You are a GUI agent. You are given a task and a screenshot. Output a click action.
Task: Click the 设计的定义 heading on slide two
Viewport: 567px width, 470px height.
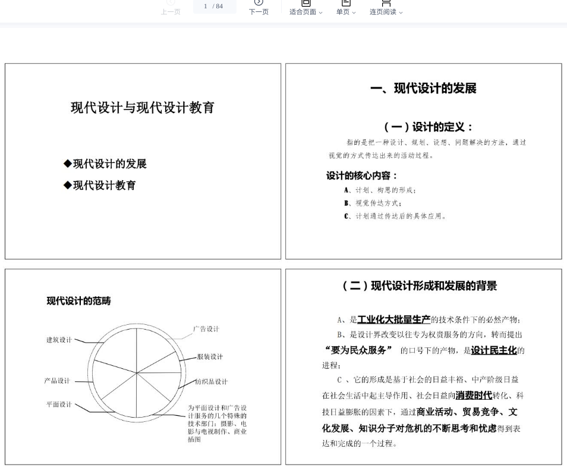coord(428,127)
